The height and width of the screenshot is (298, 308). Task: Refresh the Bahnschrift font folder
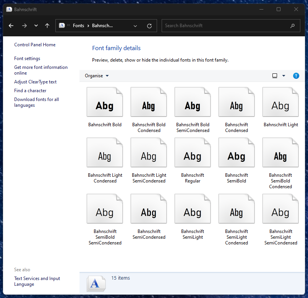coord(149,26)
